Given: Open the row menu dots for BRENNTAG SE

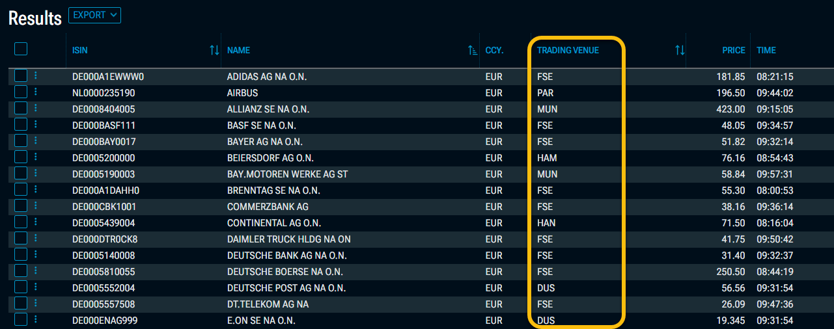Looking at the screenshot, I should (36, 189).
